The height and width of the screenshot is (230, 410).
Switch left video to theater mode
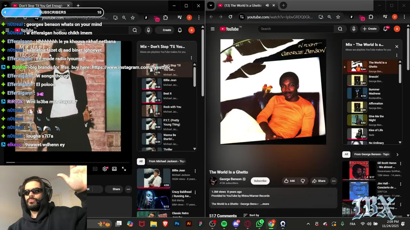click(x=114, y=169)
